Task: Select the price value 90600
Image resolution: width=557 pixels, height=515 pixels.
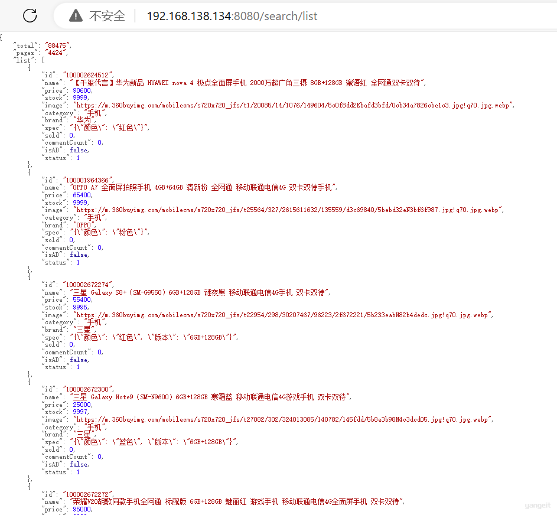Action: point(82,90)
